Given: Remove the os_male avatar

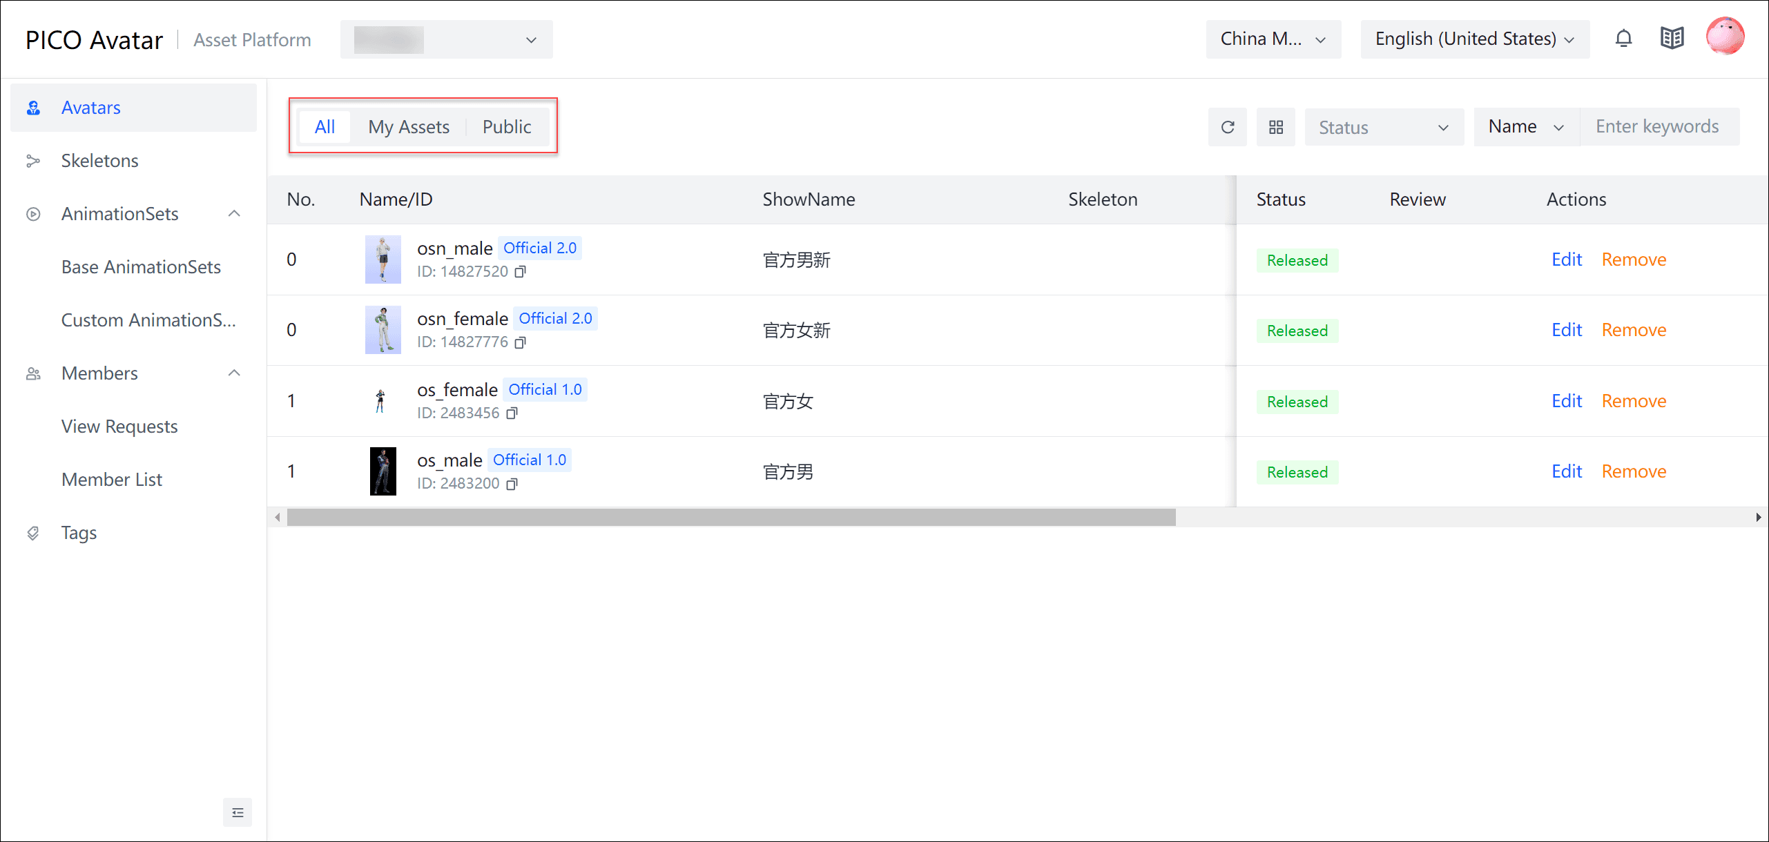Looking at the screenshot, I should point(1634,471).
